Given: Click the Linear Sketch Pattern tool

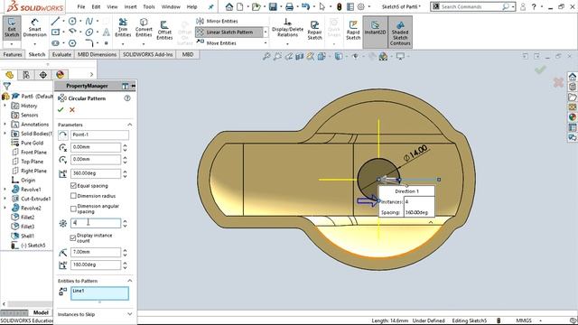Looking at the screenshot, I should pos(229,32).
